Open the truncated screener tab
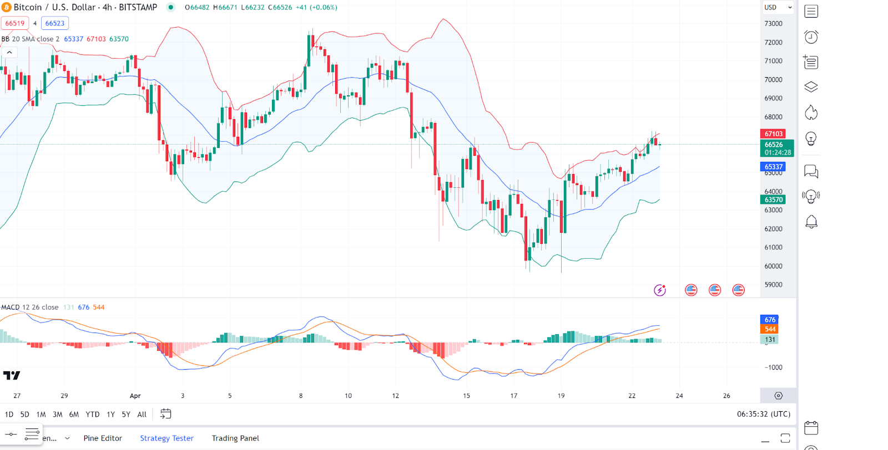Image resolution: width=888 pixels, height=450 pixels. click(49, 438)
